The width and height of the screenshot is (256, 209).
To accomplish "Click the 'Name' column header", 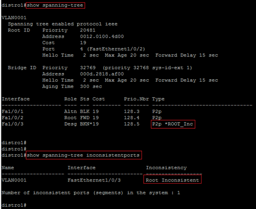I will [8, 168].
